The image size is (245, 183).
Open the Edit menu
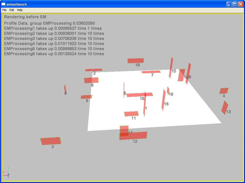12,10
